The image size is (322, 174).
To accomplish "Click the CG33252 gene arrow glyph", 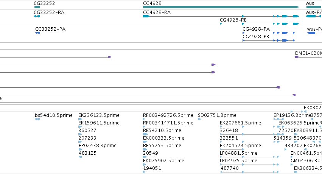I will pos(37,7).
